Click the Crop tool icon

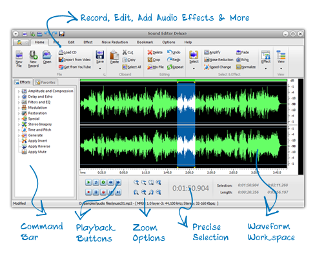150,60
